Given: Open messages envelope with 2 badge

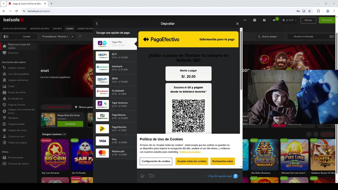Looking at the screenshot, I should 274,20.
